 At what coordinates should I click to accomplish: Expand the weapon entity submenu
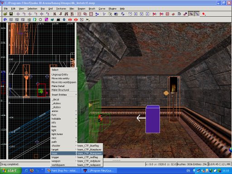click(64, 161)
